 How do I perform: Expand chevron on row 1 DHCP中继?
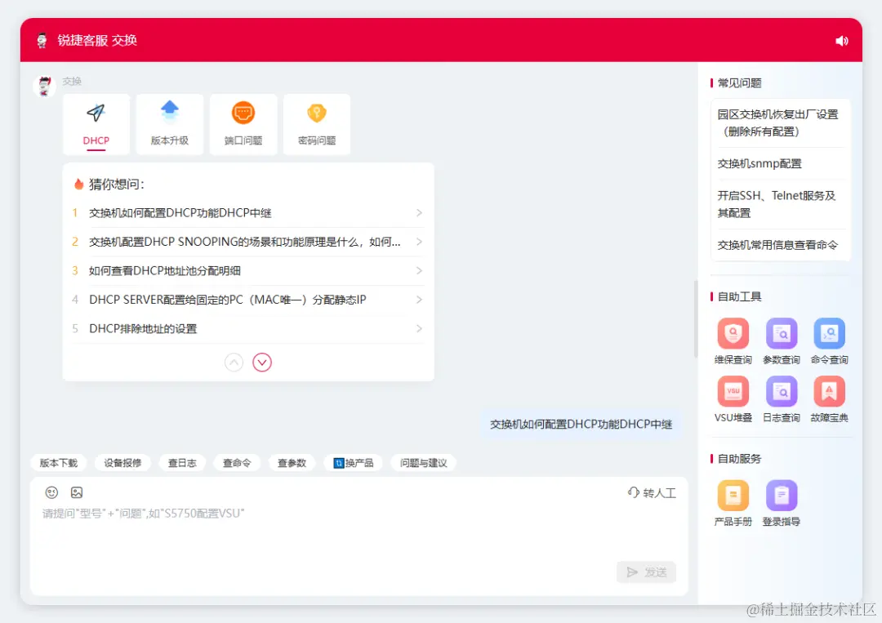(419, 212)
